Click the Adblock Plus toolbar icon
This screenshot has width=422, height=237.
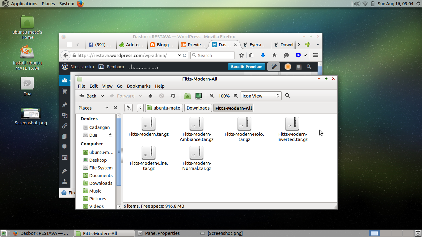pos(298,55)
